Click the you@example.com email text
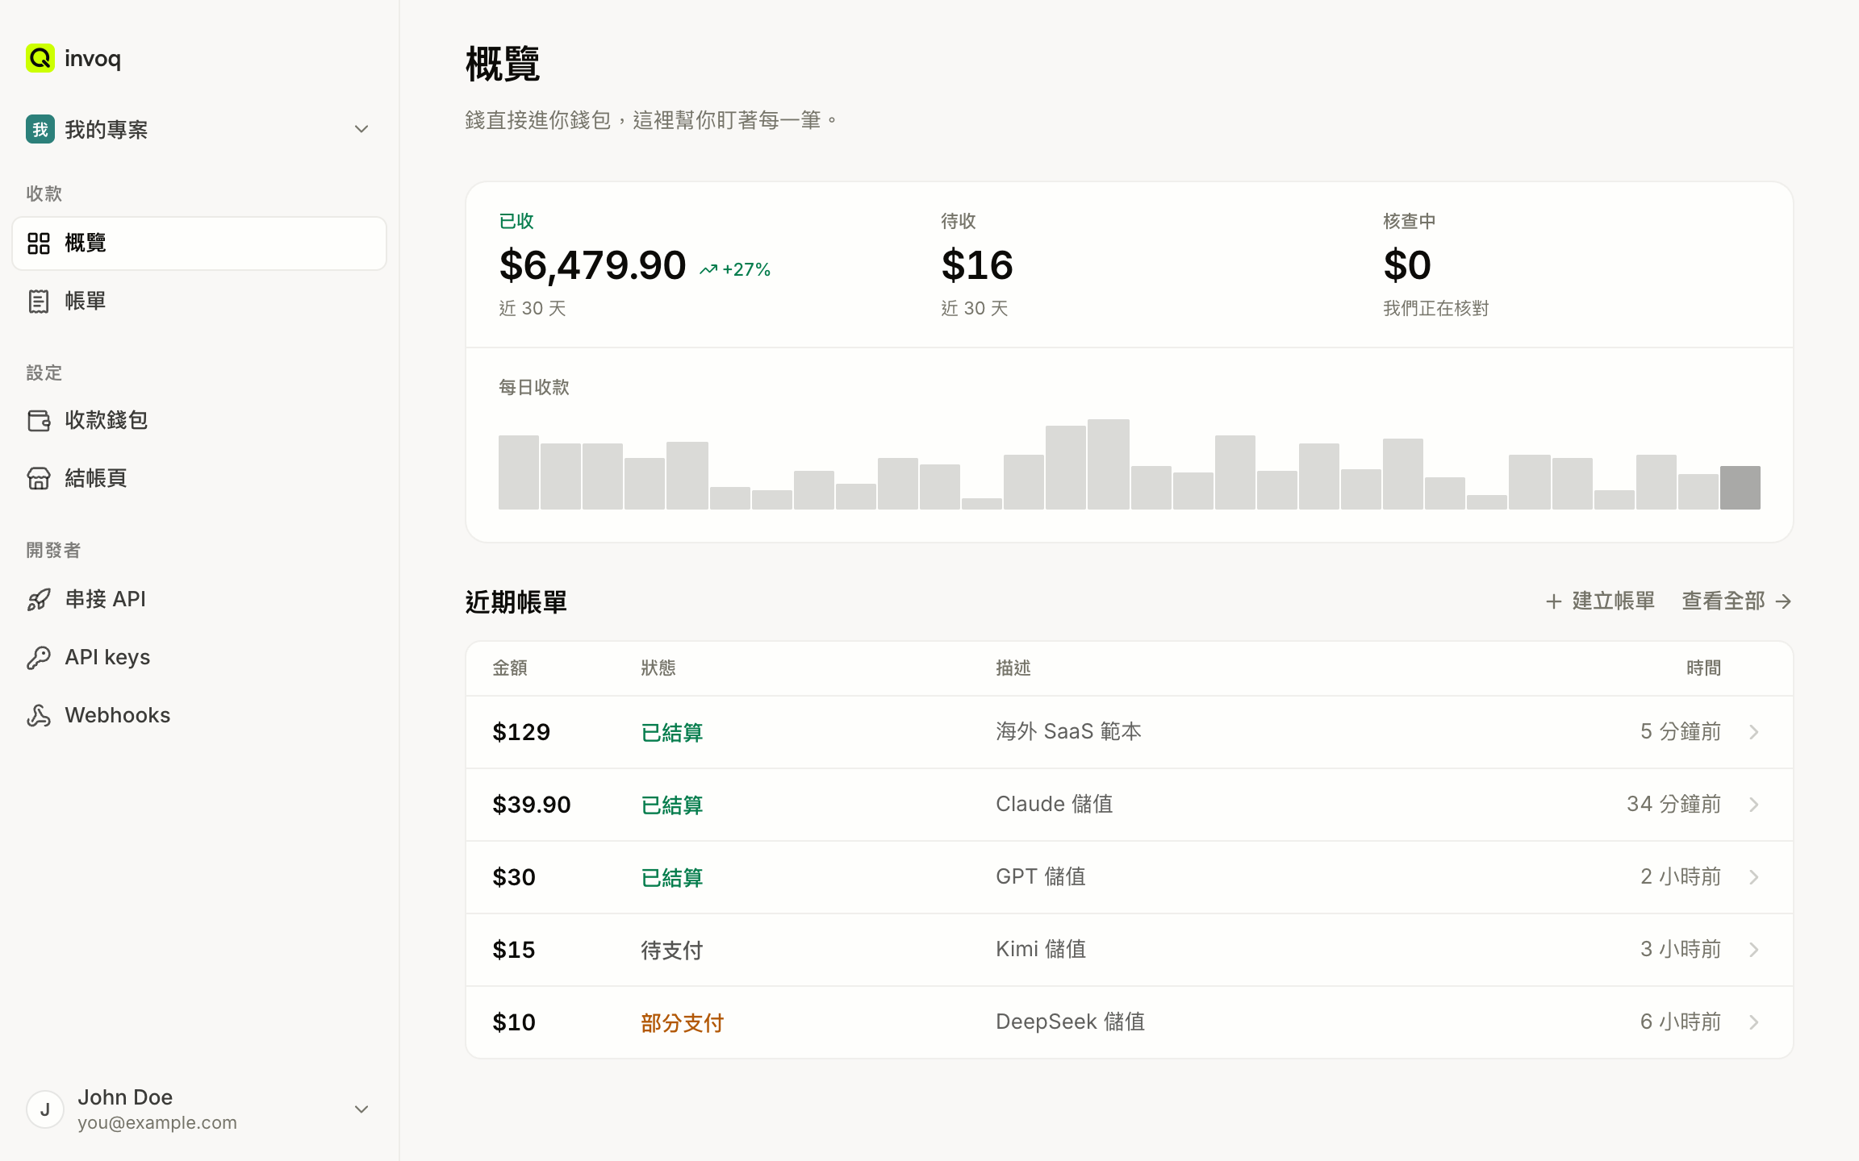Screen dimensions: 1859x1161 (157, 1123)
